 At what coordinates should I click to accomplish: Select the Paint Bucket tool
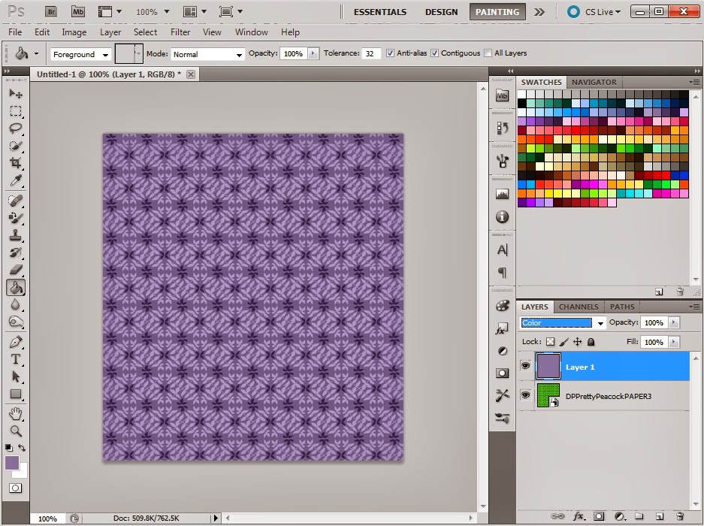[16, 288]
